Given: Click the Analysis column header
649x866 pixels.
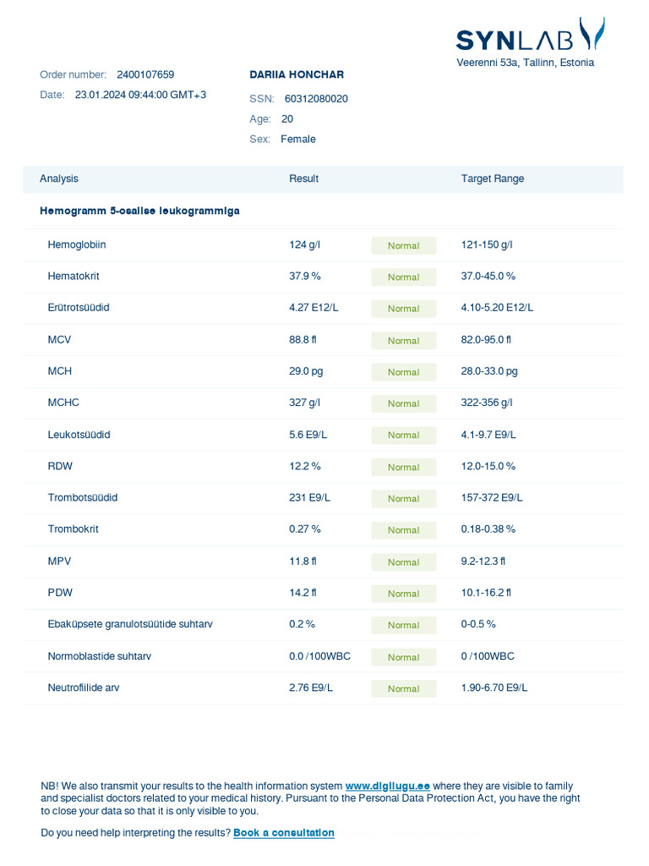Looking at the screenshot, I should (59, 178).
